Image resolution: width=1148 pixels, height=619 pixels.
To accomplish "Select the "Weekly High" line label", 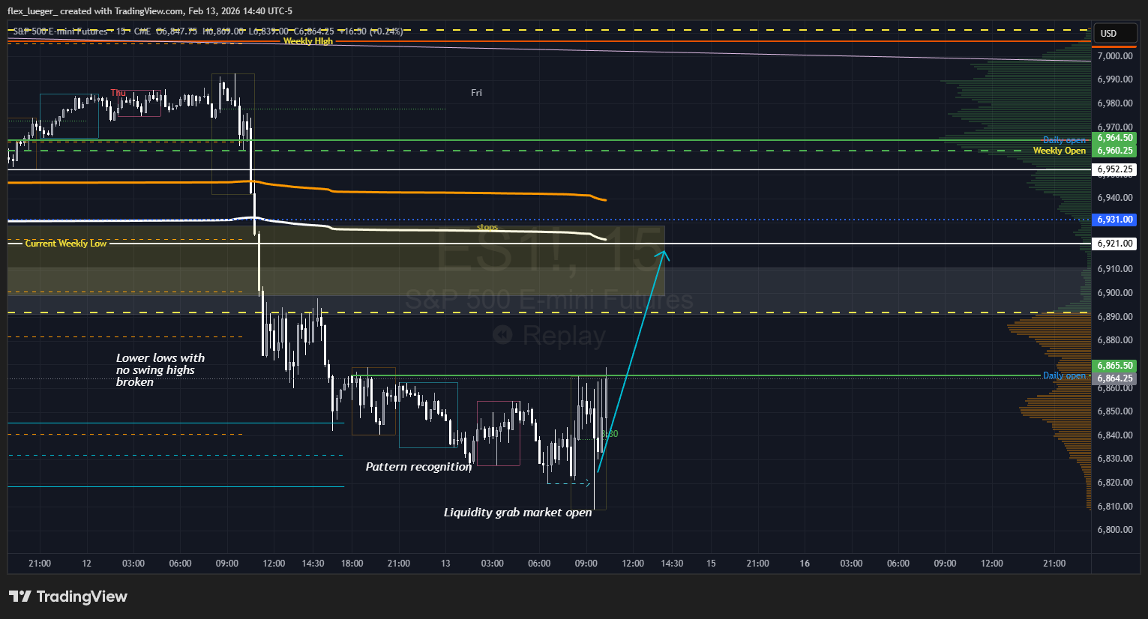I will tap(307, 41).
